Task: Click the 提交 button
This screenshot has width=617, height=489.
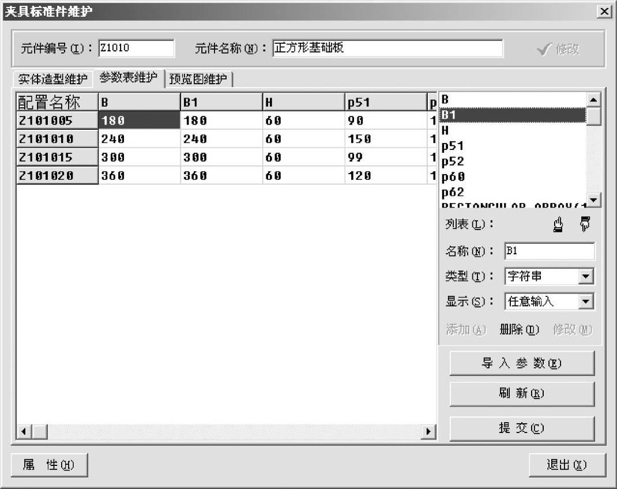Action: [522, 428]
